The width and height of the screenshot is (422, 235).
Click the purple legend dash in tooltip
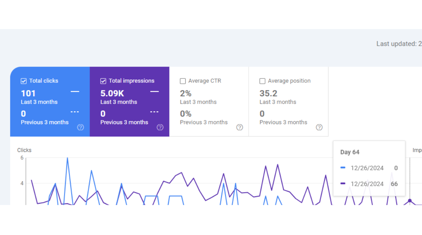tap(343, 184)
